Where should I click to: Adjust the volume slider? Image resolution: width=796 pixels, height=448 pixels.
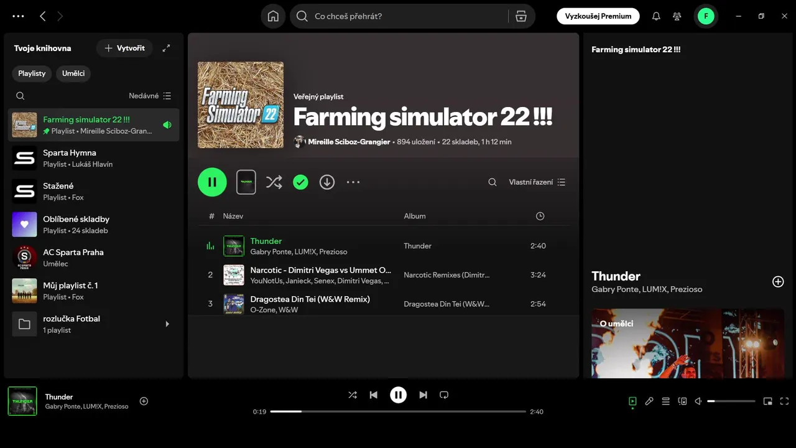(731, 401)
